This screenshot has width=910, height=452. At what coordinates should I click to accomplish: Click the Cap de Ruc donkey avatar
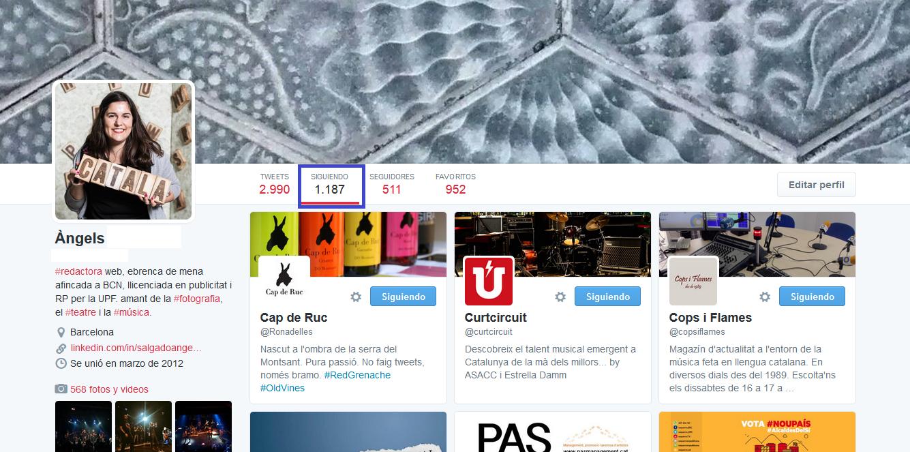point(284,281)
